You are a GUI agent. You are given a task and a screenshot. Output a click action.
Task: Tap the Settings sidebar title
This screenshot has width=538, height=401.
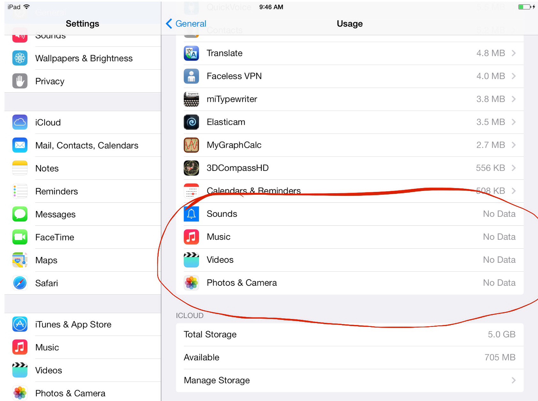coord(82,24)
